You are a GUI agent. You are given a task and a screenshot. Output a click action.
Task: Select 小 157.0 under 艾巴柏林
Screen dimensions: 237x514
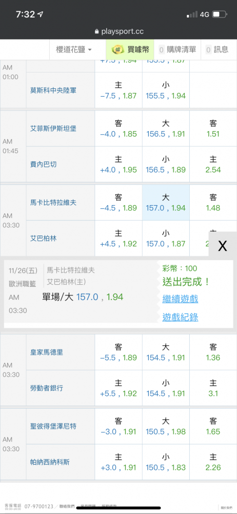coord(166,238)
